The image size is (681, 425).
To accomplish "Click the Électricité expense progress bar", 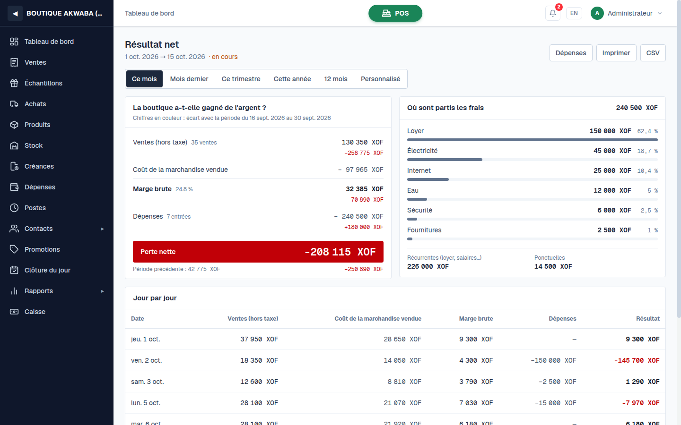I will [533, 160].
